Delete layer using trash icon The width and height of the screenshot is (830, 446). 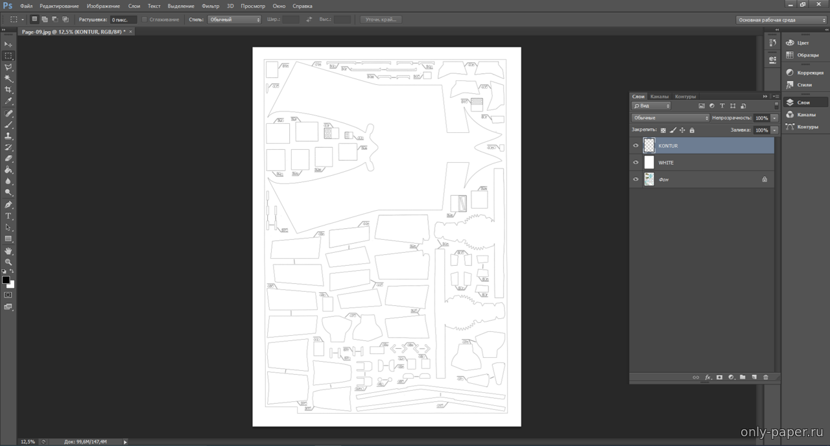(x=765, y=377)
